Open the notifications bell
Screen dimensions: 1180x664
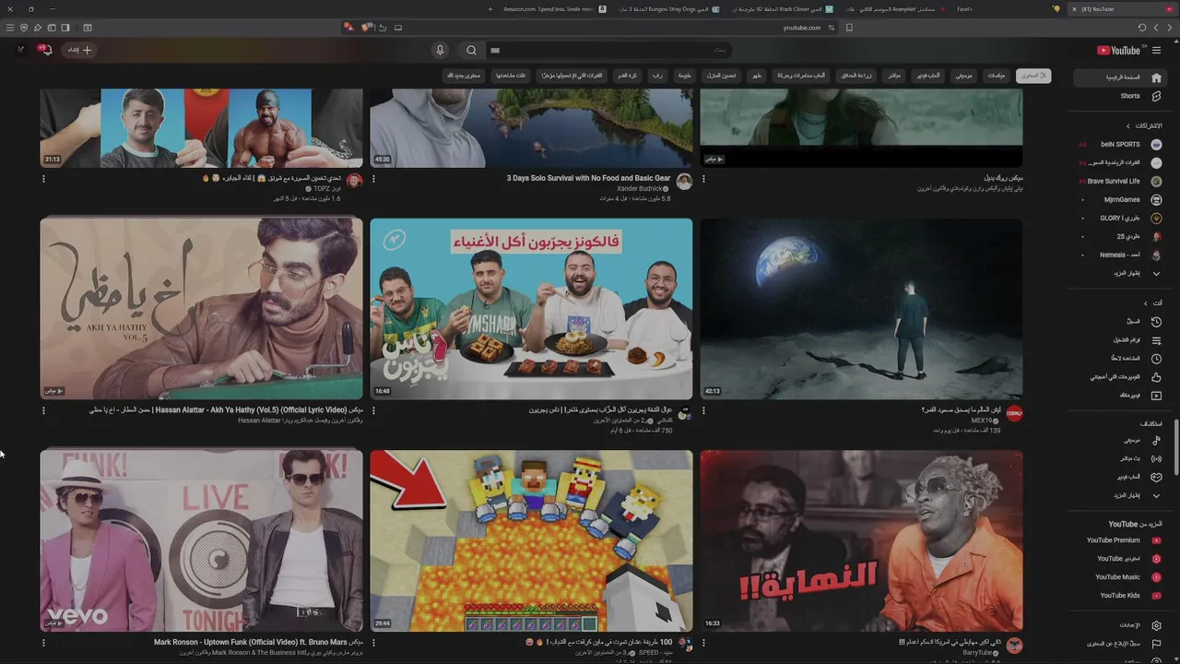tap(46, 50)
